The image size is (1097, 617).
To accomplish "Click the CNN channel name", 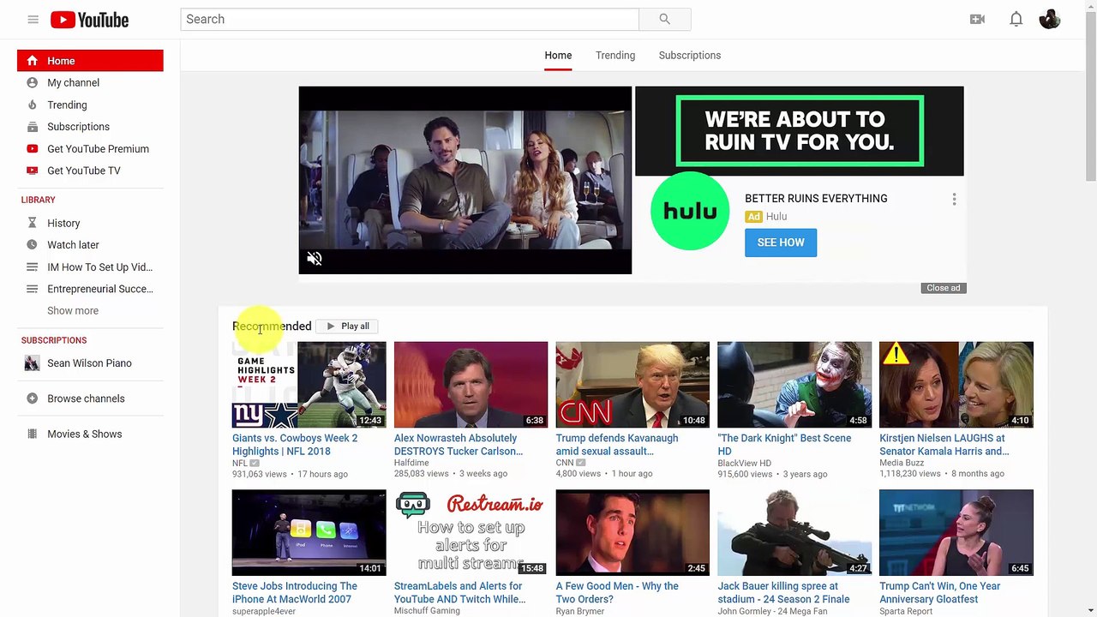I will (565, 463).
